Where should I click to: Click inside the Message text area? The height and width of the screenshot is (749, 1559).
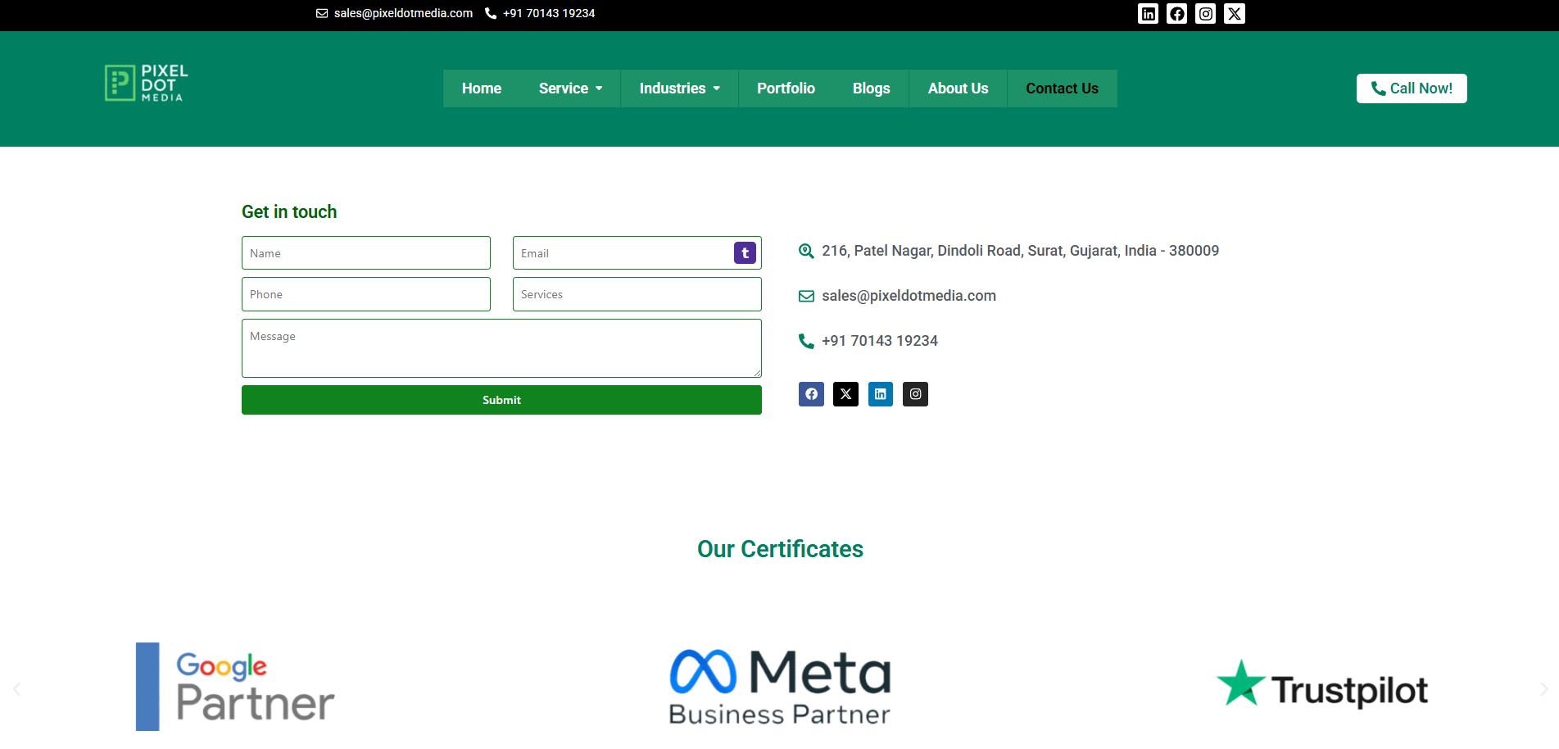click(501, 348)
